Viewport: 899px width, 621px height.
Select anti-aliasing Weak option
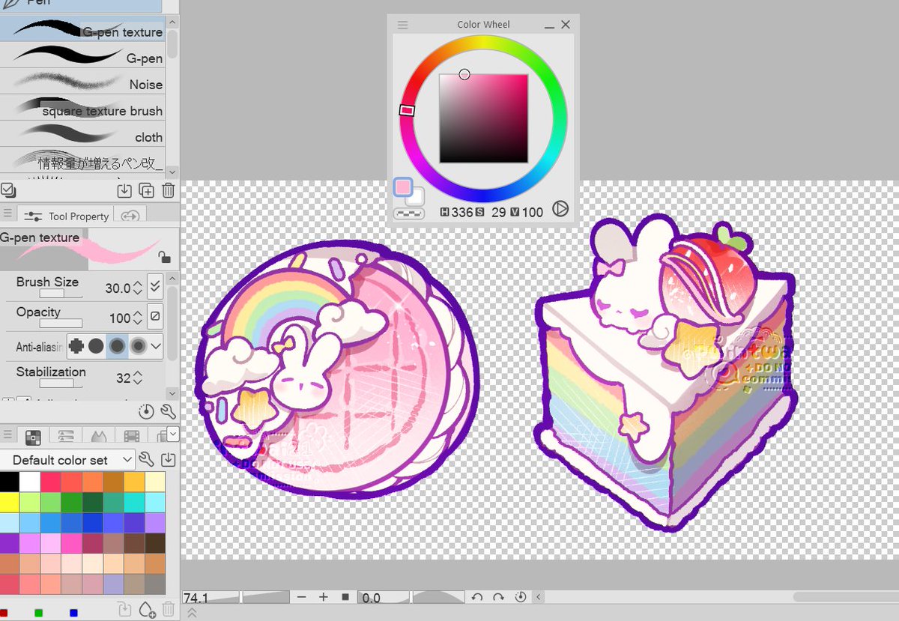coord(96,346)
